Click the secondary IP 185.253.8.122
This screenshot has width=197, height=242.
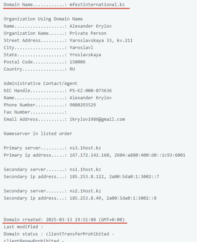coord(87,176)
